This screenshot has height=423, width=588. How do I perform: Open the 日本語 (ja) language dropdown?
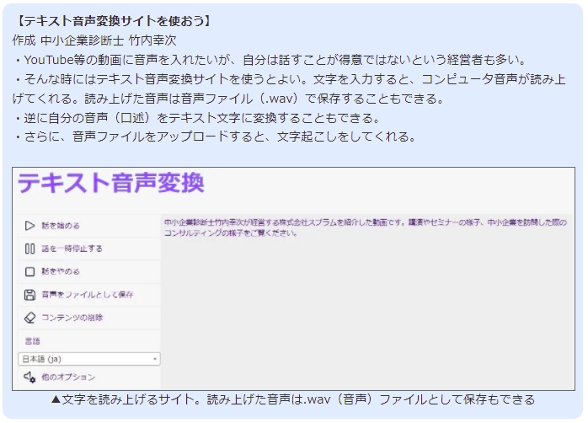point(89,359)
